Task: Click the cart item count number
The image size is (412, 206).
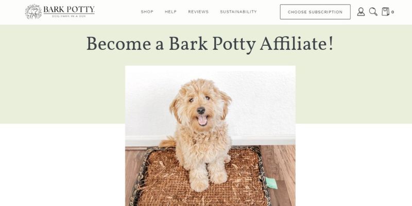Action: 392,12
